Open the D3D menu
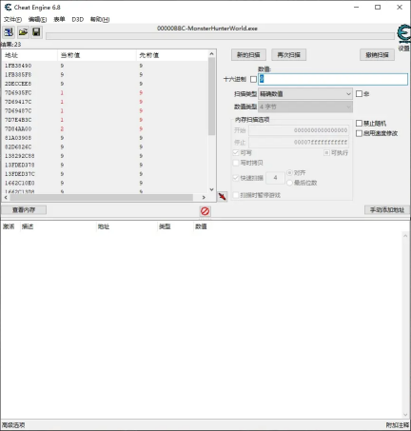Screen dimensions: 411x431 (78, 19)
